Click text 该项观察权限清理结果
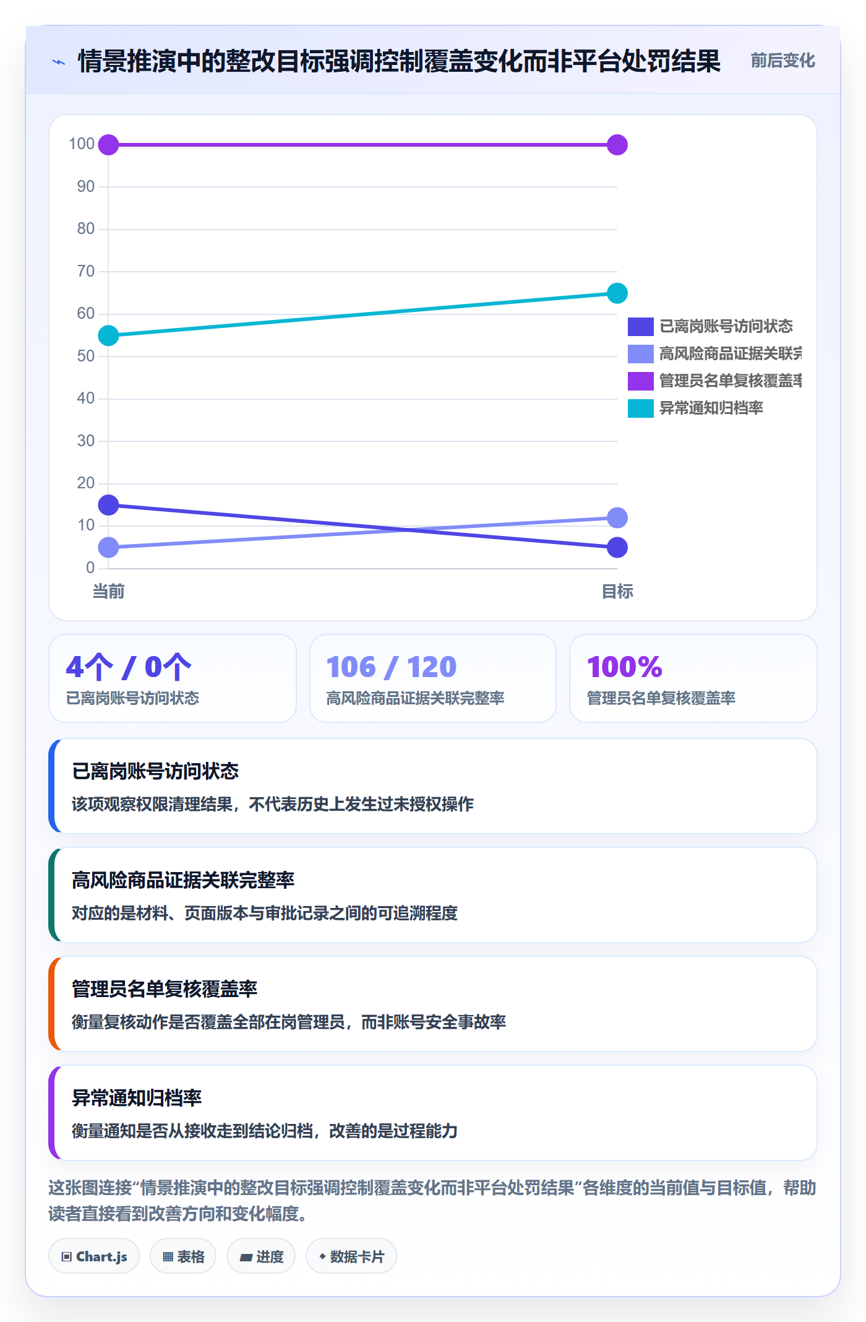 [152, 804]
